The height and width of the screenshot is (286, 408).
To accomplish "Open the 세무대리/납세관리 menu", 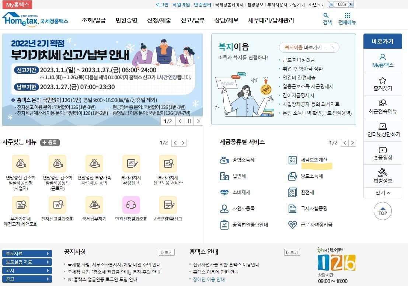I will point(271,20).
